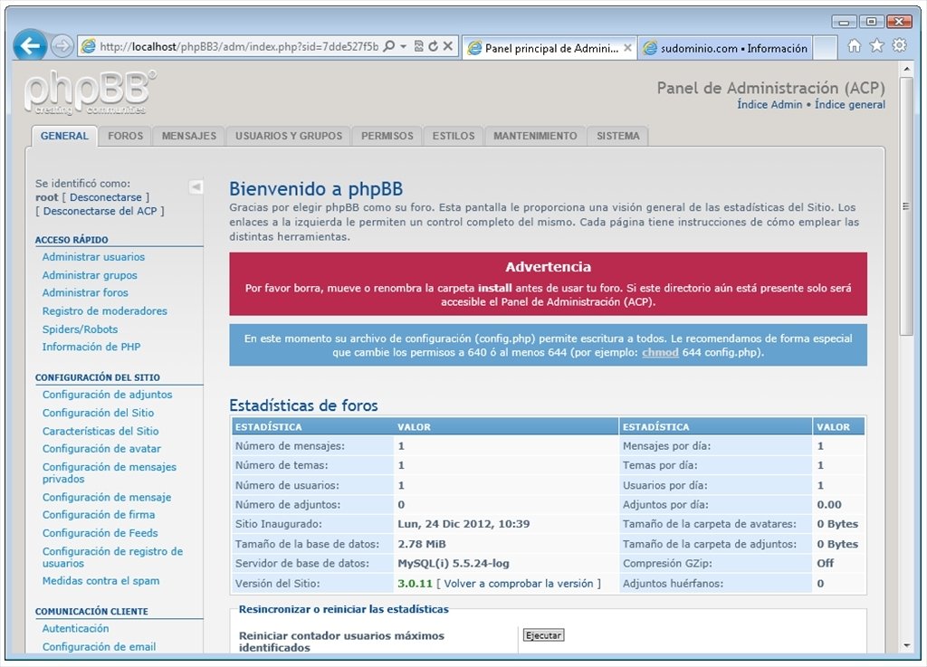Click the browser forward arrow button
Image resolution: width=927 pixels, height=667 pixels.
pos(62,45)
